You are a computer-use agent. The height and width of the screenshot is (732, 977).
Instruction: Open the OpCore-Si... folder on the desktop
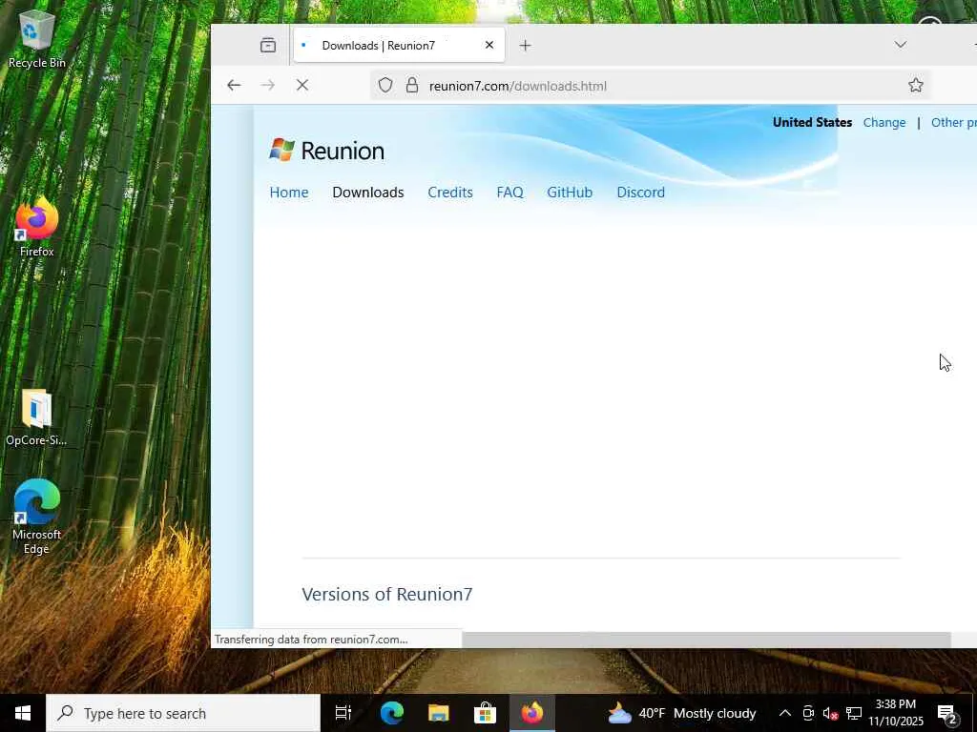point(36,417)
